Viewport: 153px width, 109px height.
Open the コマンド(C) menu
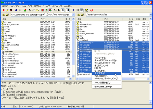pyautogui.click(x=14, y=6)
